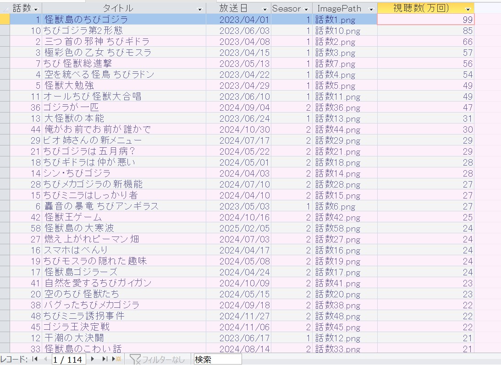This screenshot has width=501, height=365.
Task: Click title オールちび怪獣大合唱
Action: pos(124,96)
